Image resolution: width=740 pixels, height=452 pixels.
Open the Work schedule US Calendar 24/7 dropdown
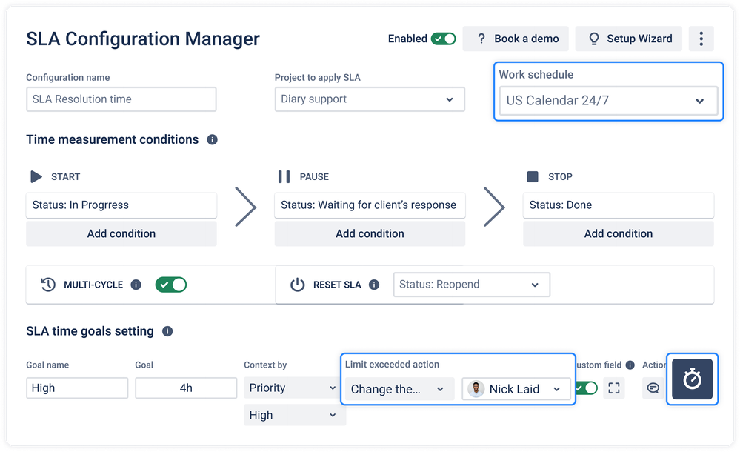(609, 101)
